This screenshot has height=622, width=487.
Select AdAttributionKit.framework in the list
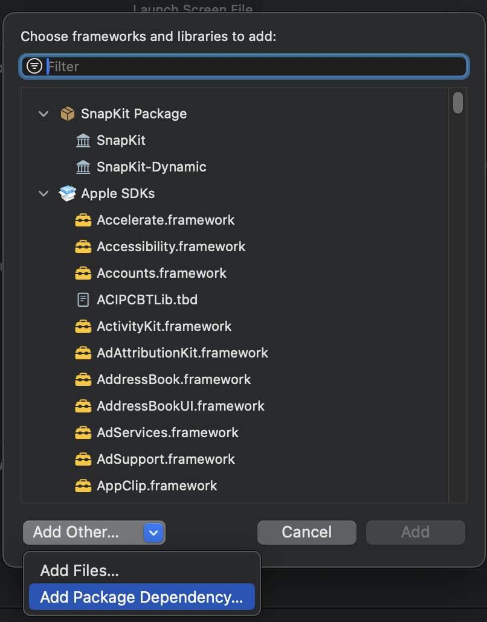click(182, 353)
